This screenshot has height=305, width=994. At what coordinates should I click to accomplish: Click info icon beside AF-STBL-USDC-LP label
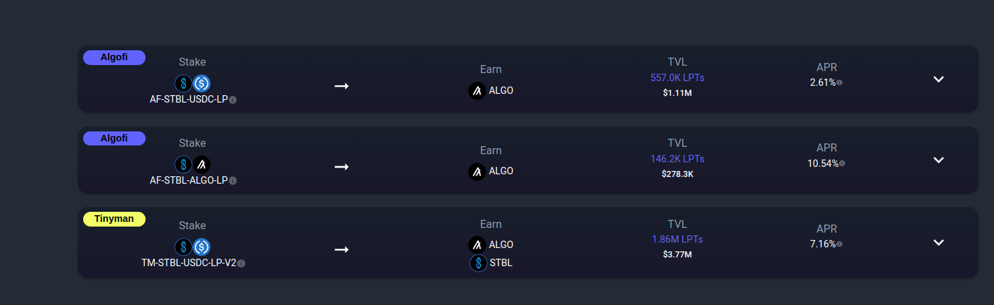(233, 99)
